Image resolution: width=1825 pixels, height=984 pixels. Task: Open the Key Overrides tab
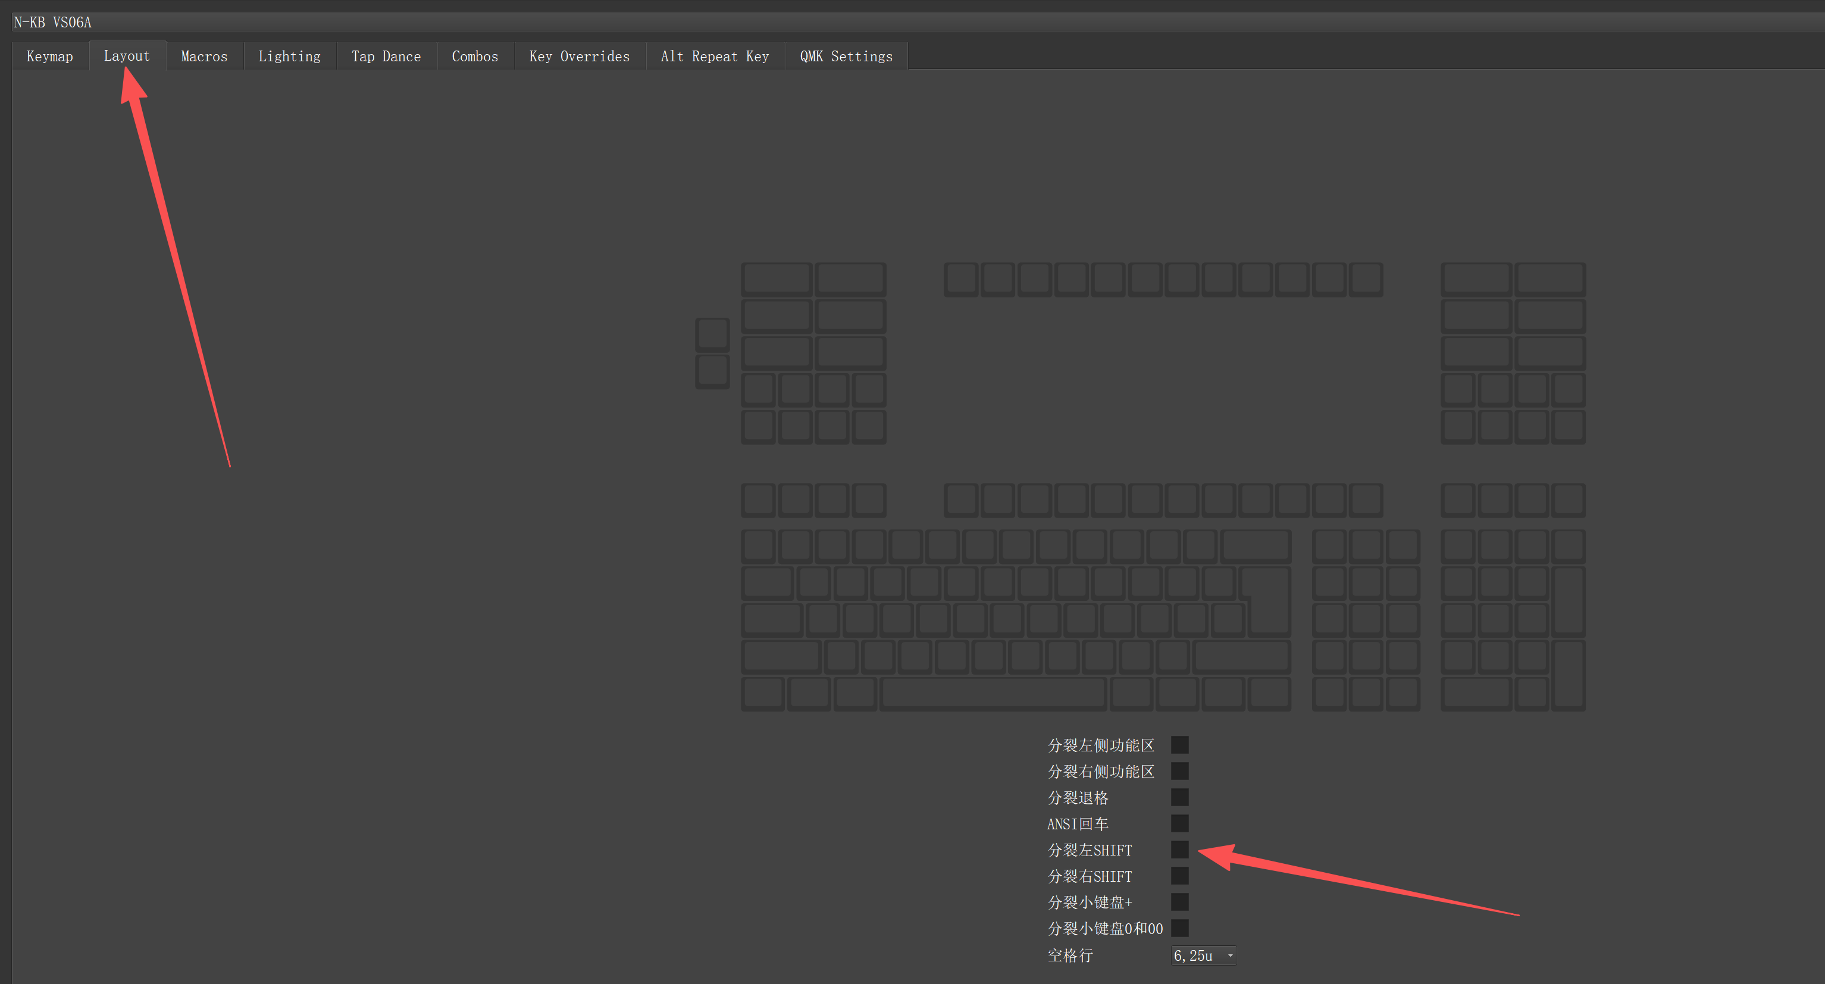click(x=579, y=56)
